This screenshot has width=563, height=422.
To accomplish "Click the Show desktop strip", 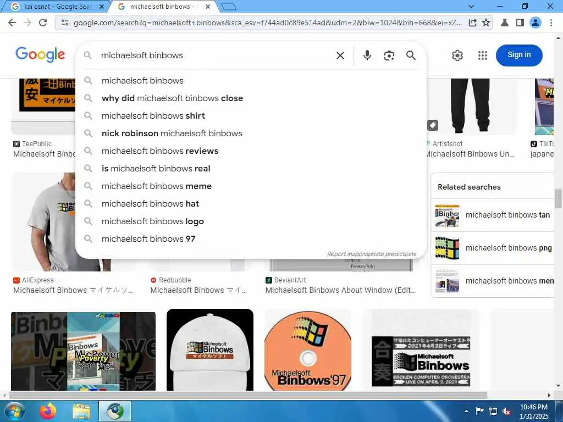I will point(559,411).
